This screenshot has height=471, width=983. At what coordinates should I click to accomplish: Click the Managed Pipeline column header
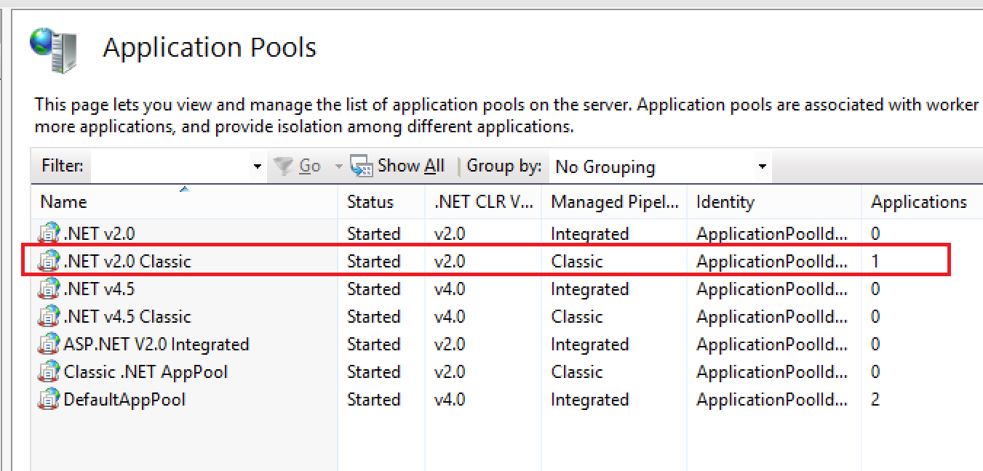pyautogui.click(x=615, y=202)
